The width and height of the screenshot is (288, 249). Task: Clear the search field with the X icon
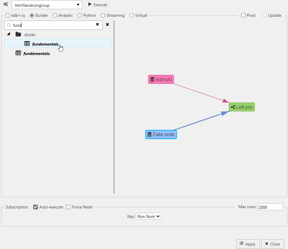coord(97,25)
